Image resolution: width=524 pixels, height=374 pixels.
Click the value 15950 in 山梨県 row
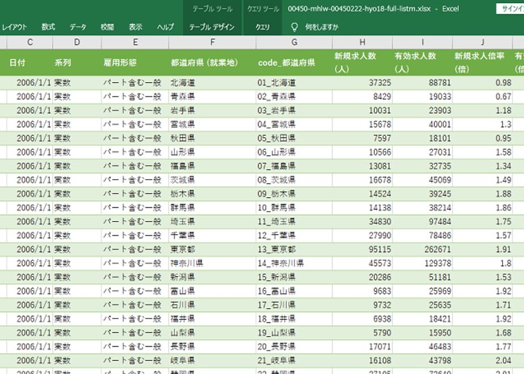coord(422,333)
